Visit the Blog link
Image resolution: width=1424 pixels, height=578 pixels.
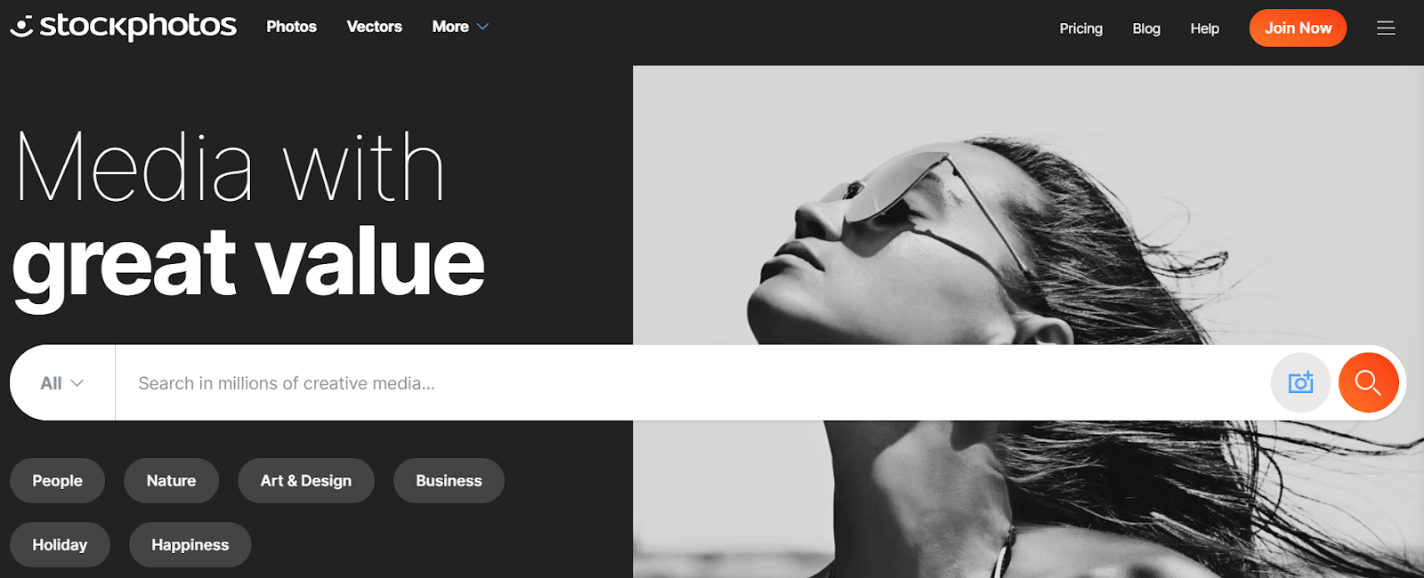1146,28
